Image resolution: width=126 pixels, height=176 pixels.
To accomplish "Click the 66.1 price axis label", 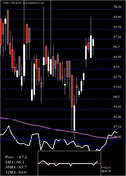I will pos(117,47).
